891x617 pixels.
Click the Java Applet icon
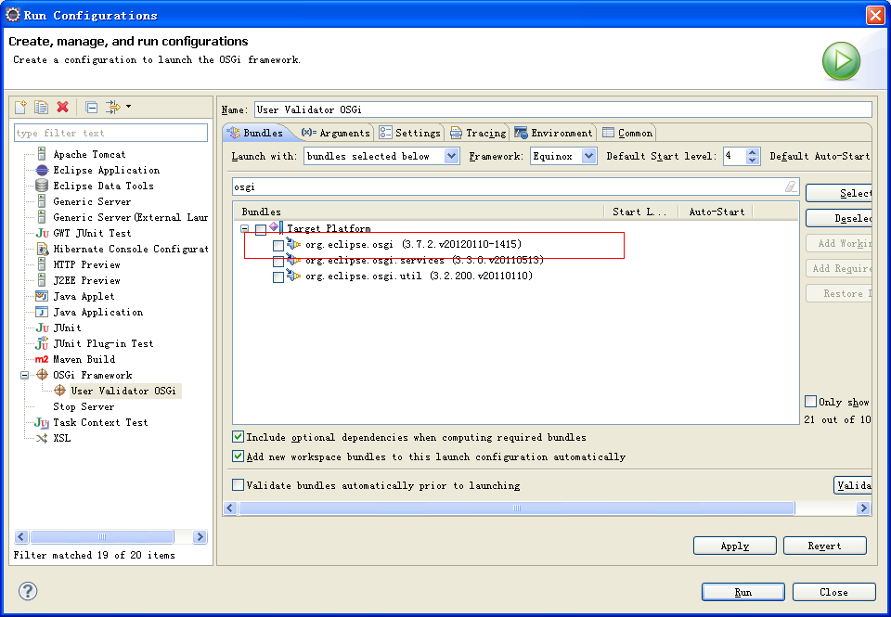coord(42,296)
